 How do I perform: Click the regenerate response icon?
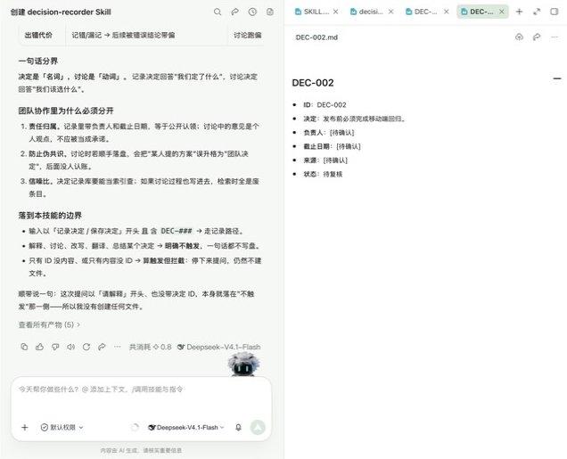click(x=86, y=347)
